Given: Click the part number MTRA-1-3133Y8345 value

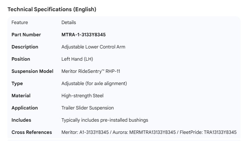Looking at the screenshot, I should (x=84, y=35).
